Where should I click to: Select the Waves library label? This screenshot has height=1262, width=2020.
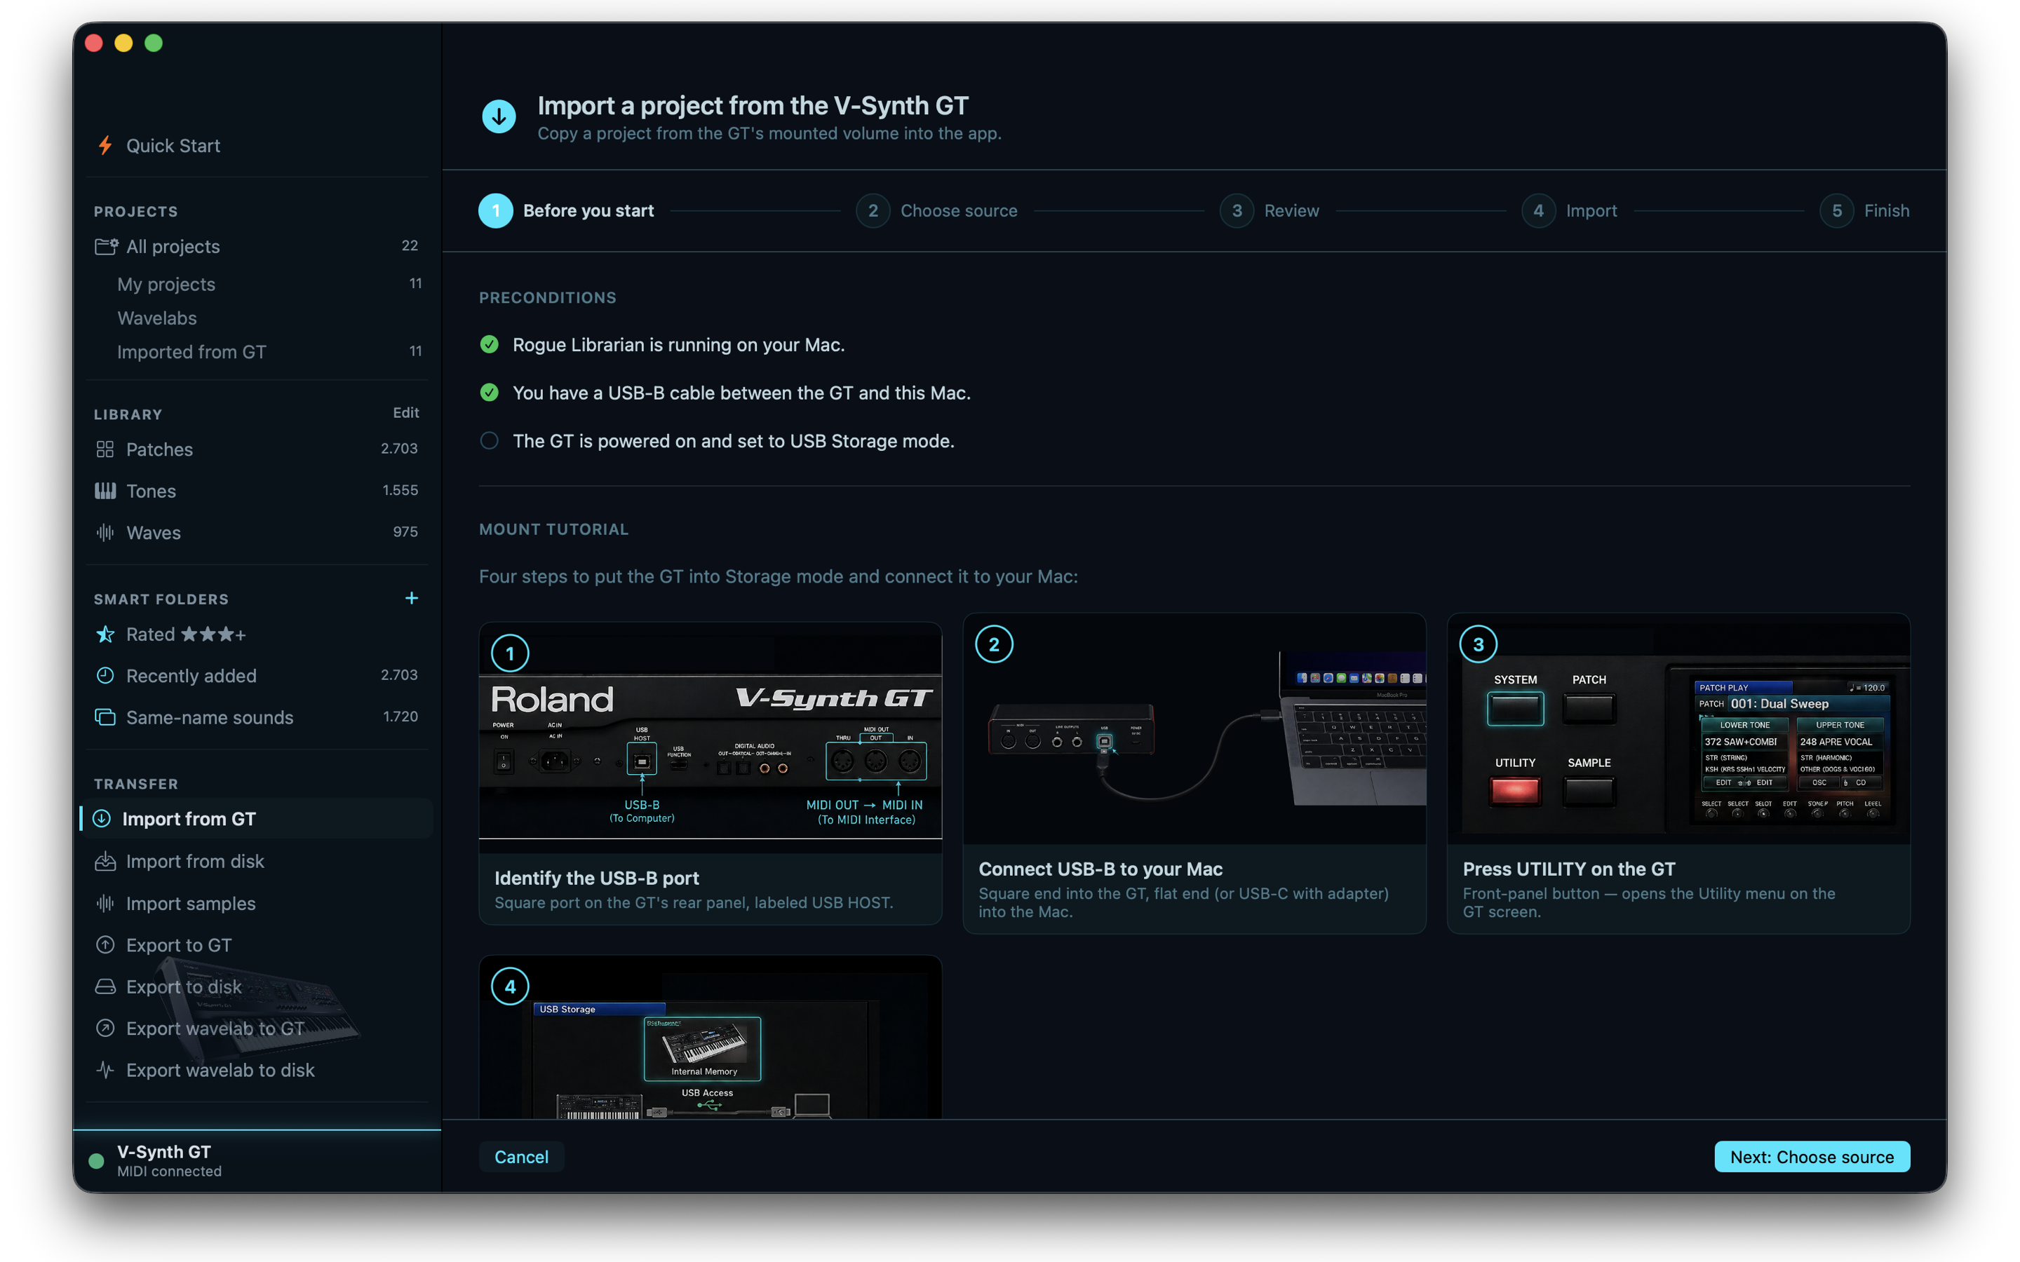(x=154, y=533)
